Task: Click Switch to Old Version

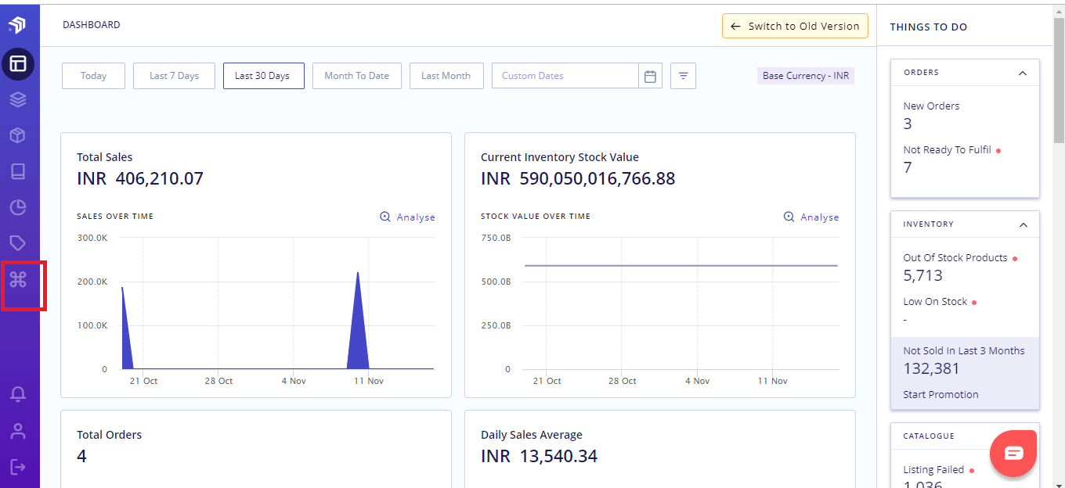Action: click(795, 26)
